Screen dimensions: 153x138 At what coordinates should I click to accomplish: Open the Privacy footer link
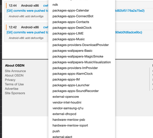coord(10,80)
